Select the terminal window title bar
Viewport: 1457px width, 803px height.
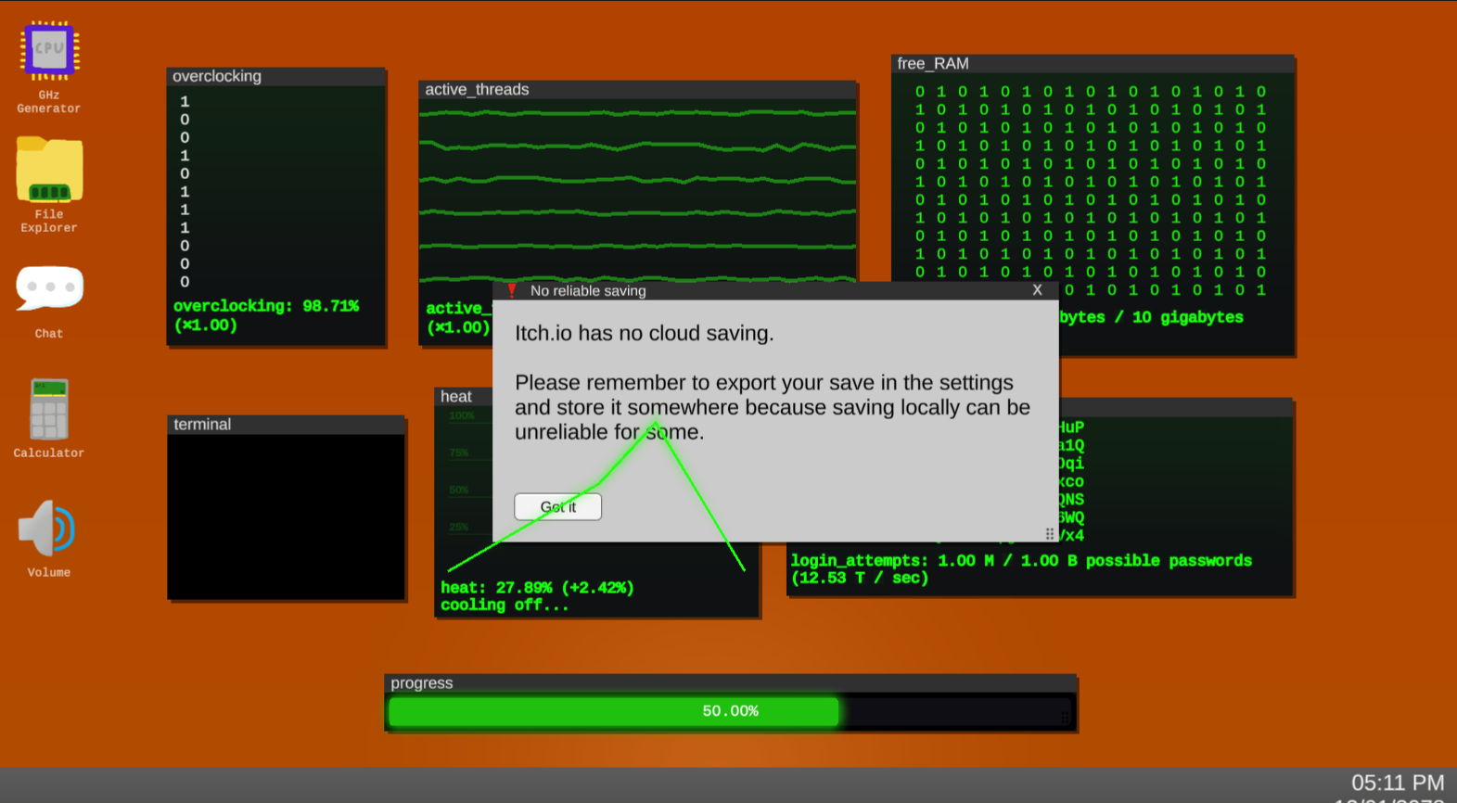pyautogui.click(x=287, y=425)
